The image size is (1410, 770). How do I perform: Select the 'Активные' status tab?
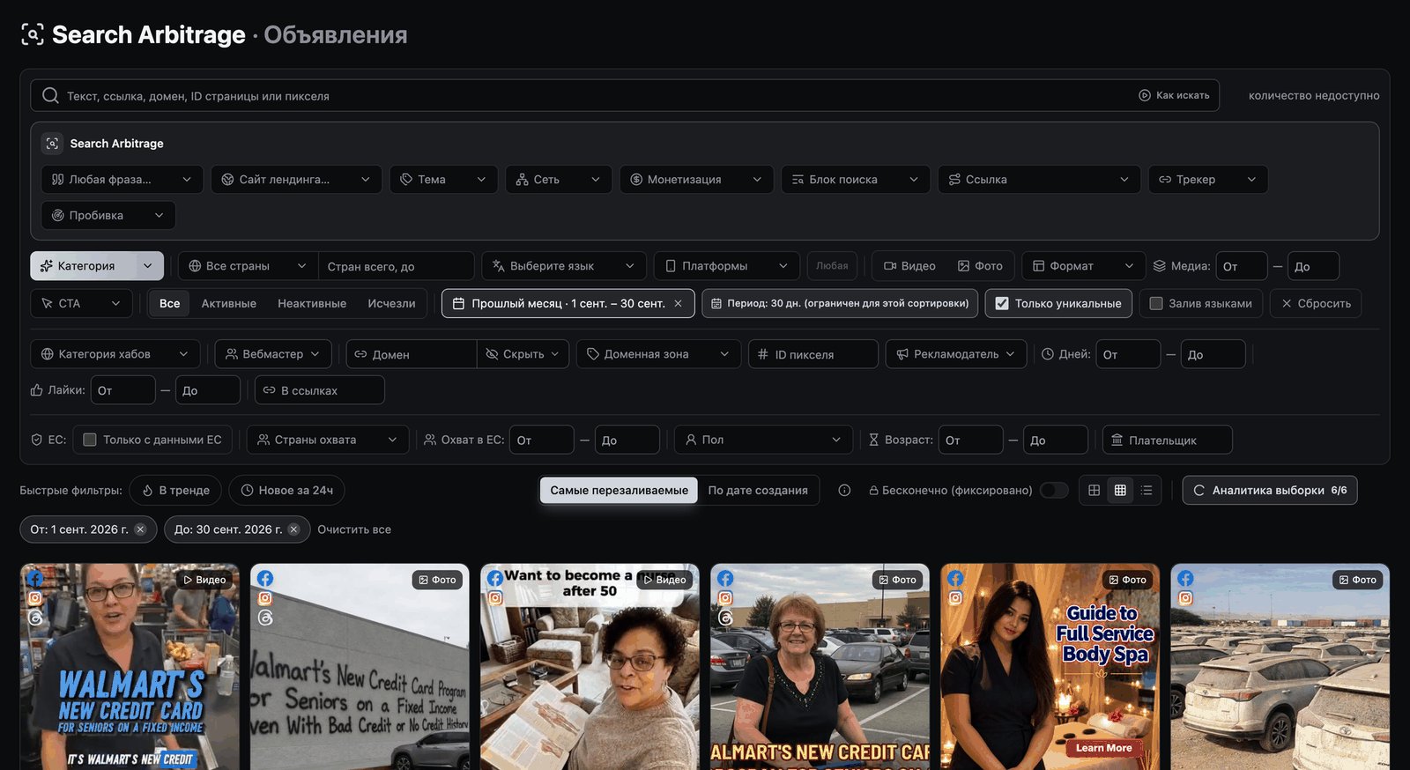point(229,304)
